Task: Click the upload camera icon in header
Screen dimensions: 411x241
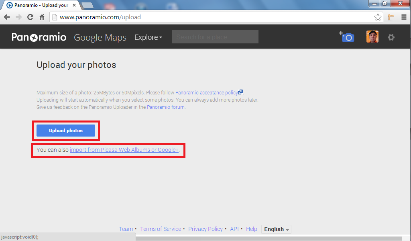Action: click(346, 37)
